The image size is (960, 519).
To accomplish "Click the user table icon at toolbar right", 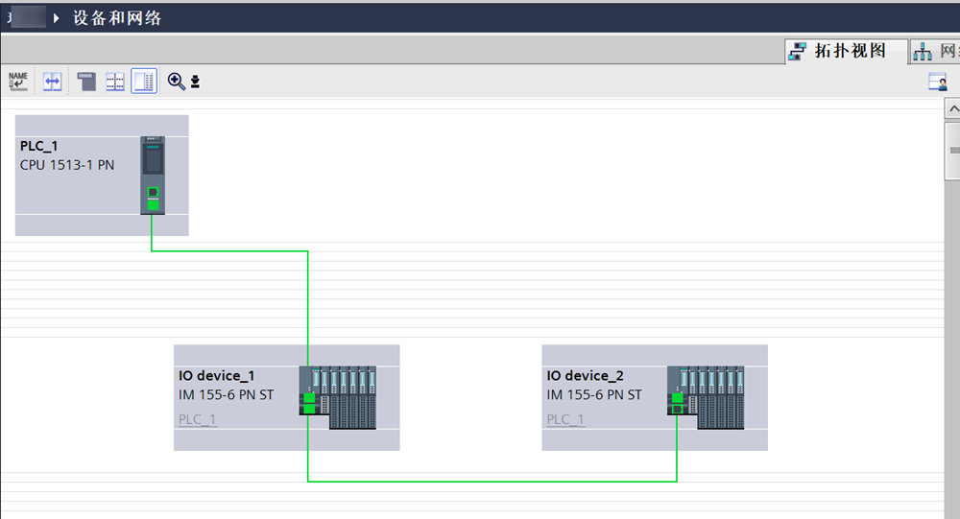I will (937, 83).
